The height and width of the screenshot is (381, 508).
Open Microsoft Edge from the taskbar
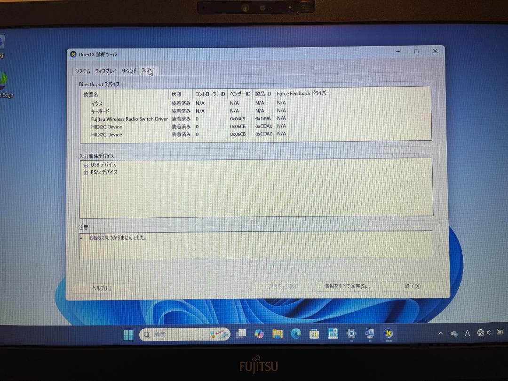click(x=295, y=334)
